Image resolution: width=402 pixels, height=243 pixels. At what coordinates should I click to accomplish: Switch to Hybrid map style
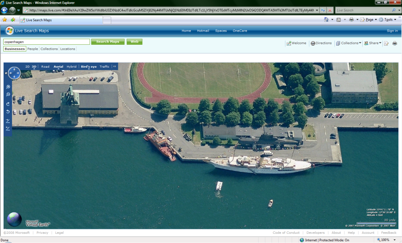tap(72, 66)
